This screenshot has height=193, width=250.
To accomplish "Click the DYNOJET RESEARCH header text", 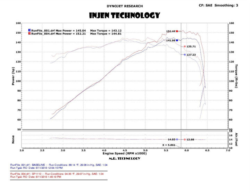I will (125, 6).
